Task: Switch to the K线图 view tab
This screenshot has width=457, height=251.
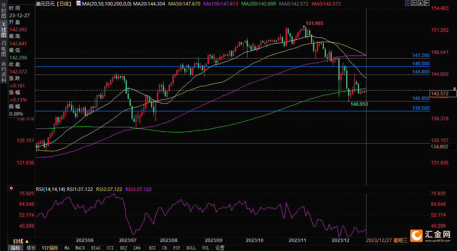Action: coord(4,30)
